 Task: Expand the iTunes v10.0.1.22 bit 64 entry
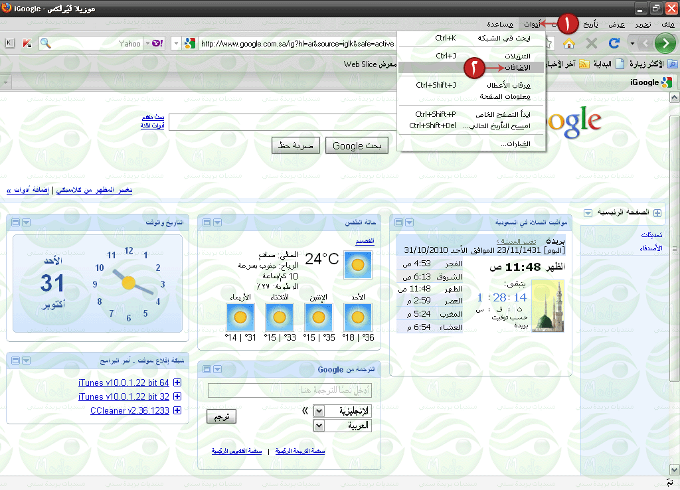tap(177, 382)
